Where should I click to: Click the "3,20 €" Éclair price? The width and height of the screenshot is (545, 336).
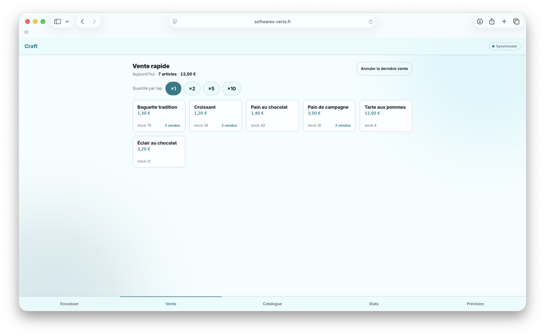[144, 149]
